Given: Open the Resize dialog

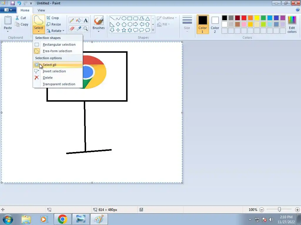Looking at the screenshot, I should click(x=53, y=24).
